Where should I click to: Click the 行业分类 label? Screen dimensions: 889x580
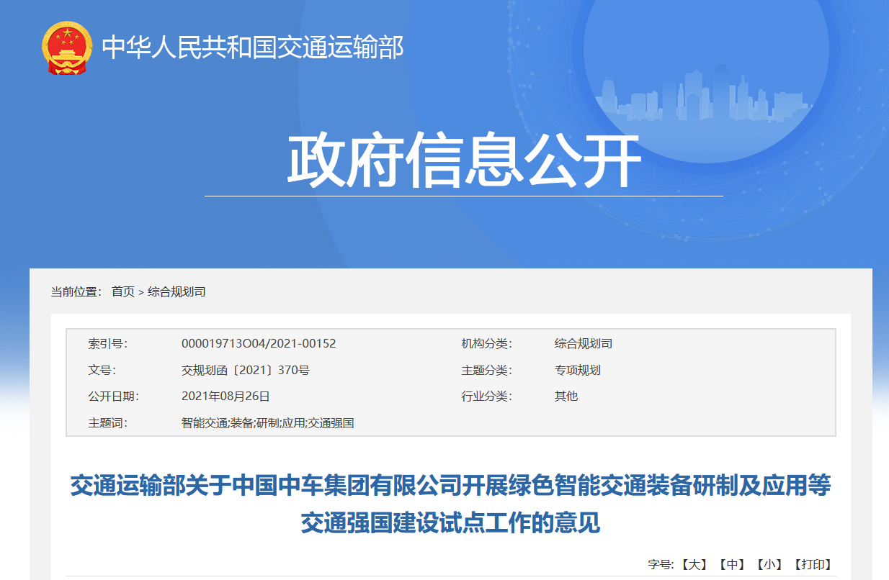(x=487, y=396)
